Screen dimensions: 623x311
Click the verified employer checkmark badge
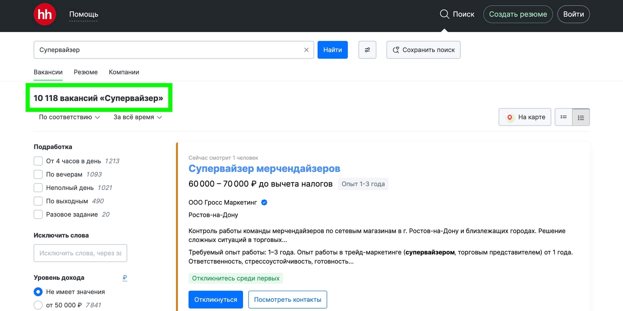click(x=264, y=202)
